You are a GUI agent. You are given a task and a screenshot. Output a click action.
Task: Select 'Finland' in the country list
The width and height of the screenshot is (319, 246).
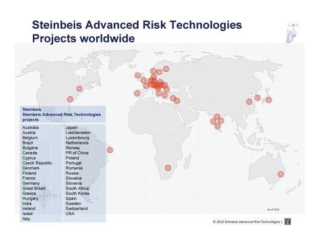tap(29, 173)
